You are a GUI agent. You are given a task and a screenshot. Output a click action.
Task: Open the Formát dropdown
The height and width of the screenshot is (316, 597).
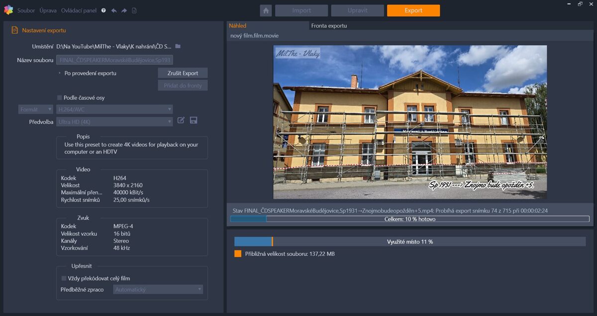pos(35,109)
